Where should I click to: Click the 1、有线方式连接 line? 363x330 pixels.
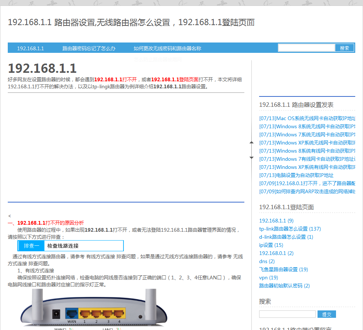(35, 271)
